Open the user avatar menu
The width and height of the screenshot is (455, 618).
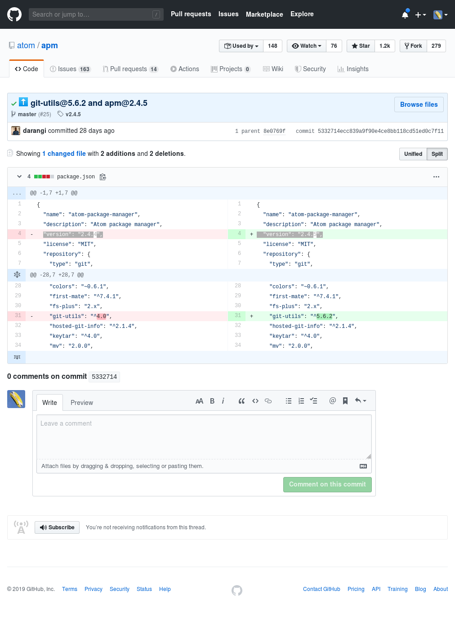click(x=441, y=14)
